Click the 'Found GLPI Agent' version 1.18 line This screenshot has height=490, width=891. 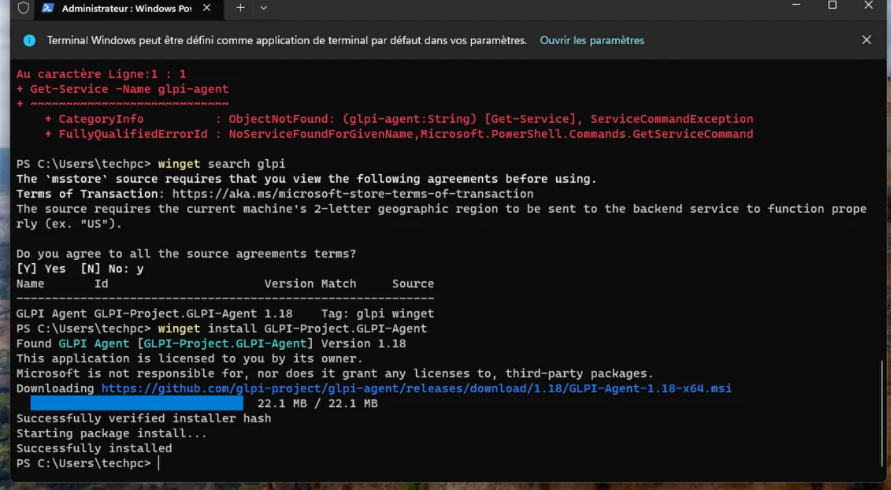point(211,343)
